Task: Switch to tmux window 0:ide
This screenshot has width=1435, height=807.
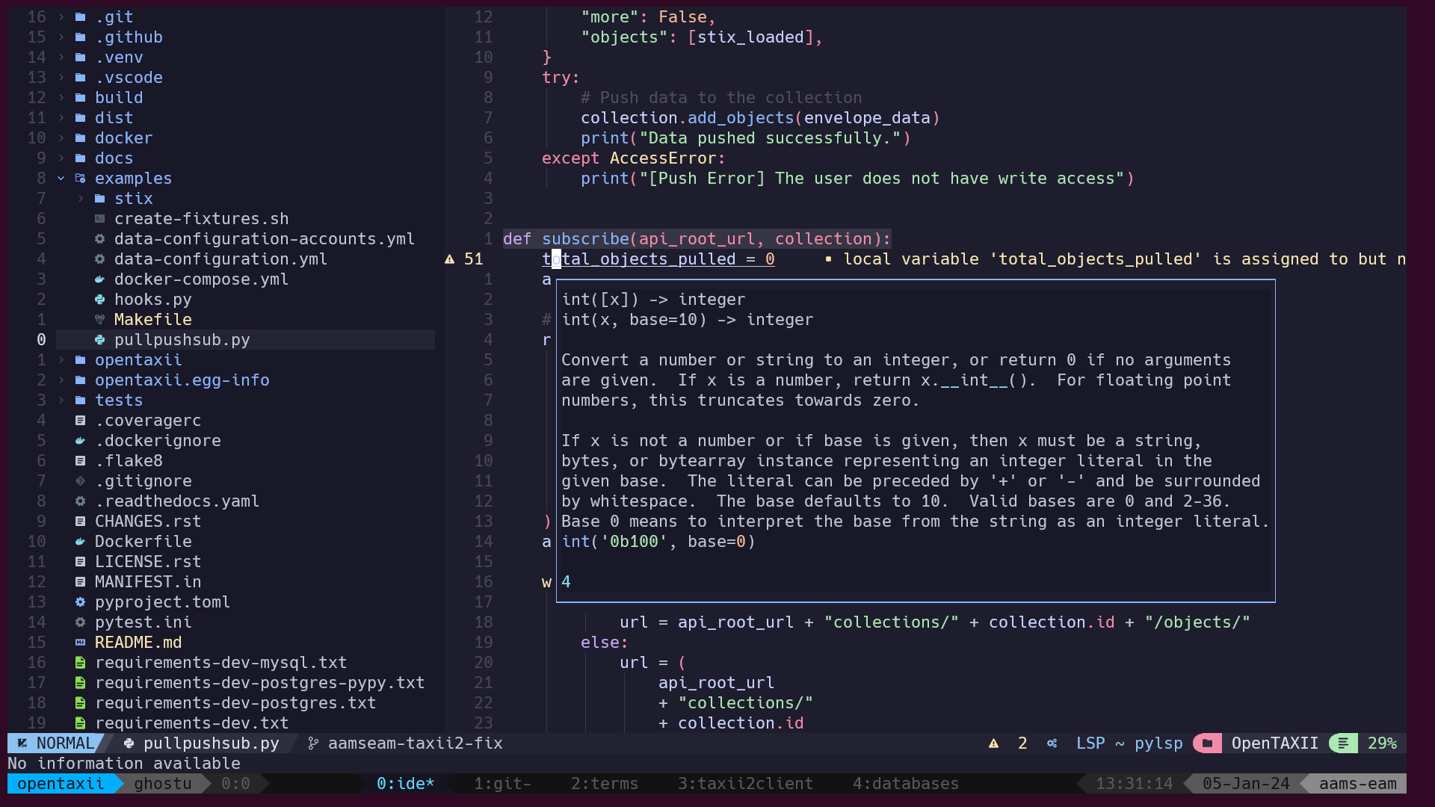Action: coord(406,784)
